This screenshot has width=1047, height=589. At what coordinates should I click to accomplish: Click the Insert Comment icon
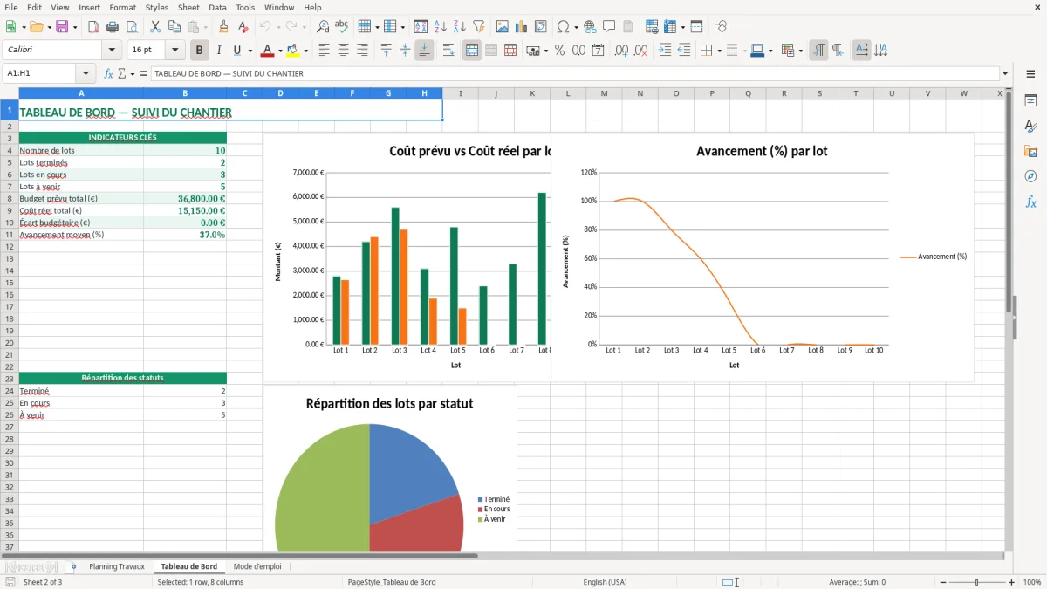tap(609, 27)
